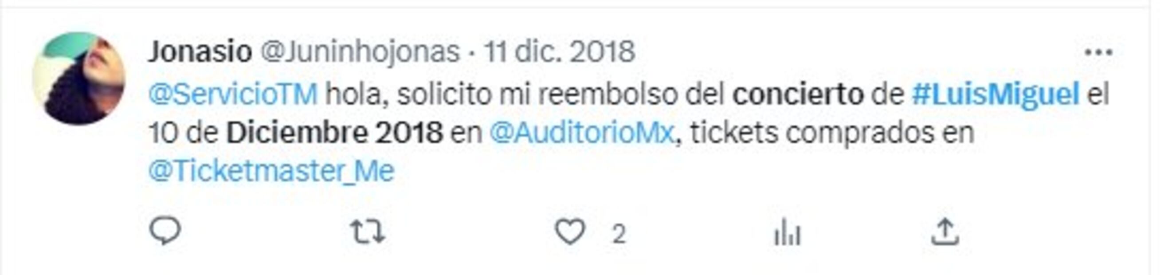Like the tweet with the heart icon
Image resolution: width=1168 pixels, height=275 pixels.
coord(570,232)
